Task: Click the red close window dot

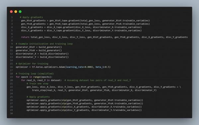Action: (x=11, y=12)
